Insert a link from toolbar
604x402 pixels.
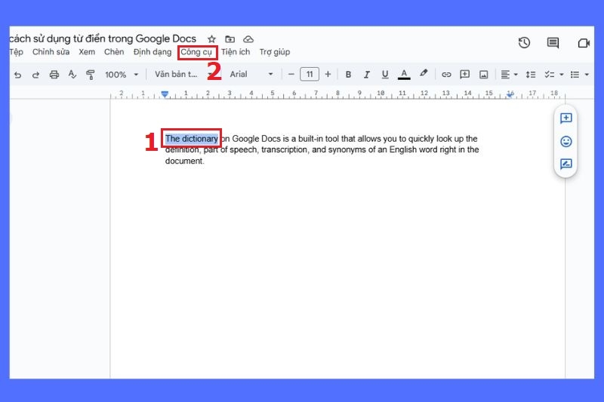tap(446, 75)
